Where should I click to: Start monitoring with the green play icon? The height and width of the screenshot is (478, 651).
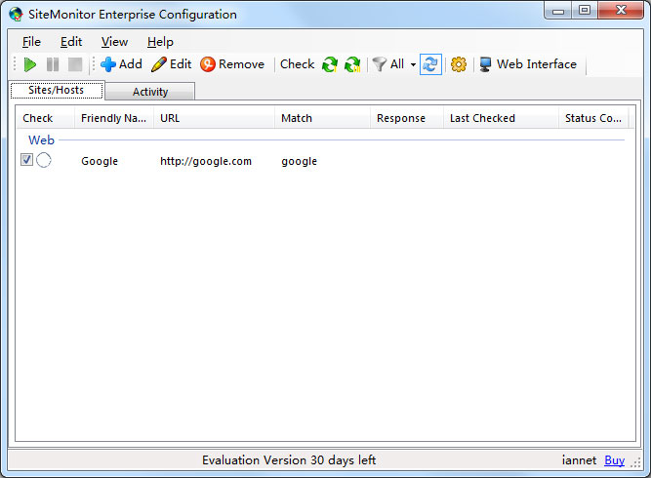coord(30,64)
